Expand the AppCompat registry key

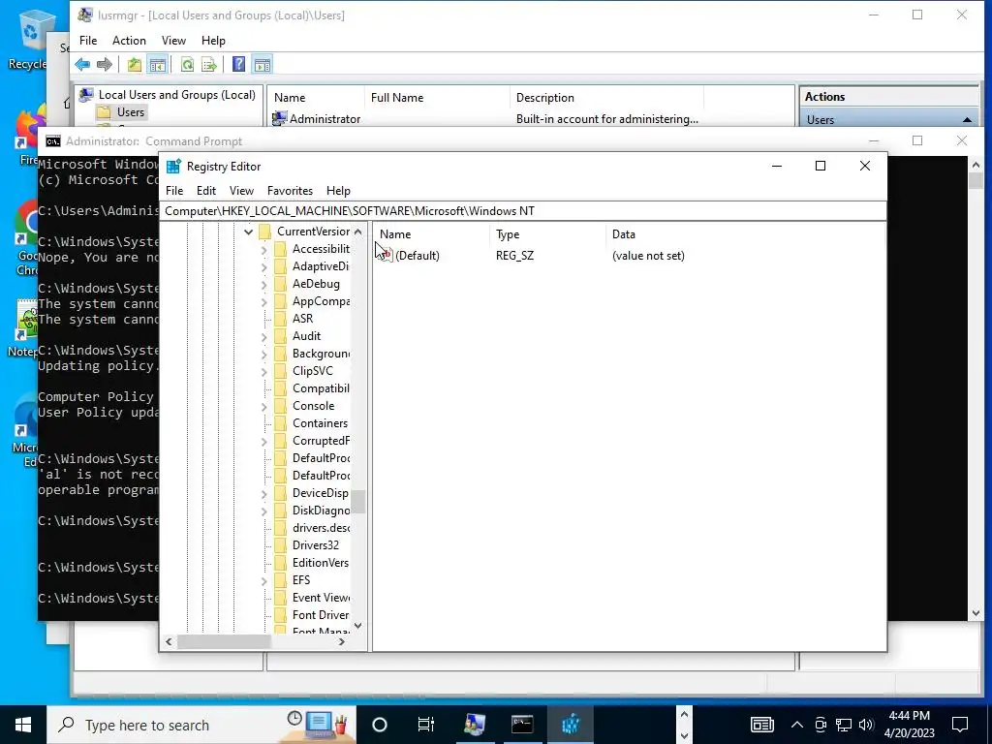[263, 302]
